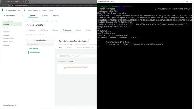Open the TodoApplication project dropdown
This screenshot has width=194, height=109.
(13, 15)
